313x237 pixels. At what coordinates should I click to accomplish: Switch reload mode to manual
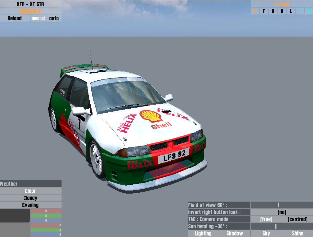point(38,18)
